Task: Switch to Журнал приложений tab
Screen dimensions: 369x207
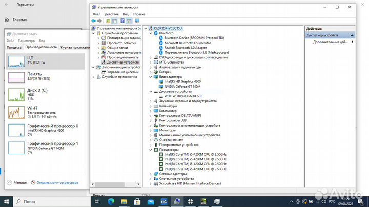Action: coord(74,47)
